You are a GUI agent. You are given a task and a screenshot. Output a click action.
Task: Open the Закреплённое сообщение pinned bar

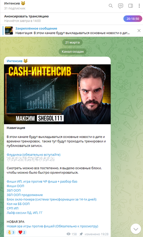coord(72,31)
